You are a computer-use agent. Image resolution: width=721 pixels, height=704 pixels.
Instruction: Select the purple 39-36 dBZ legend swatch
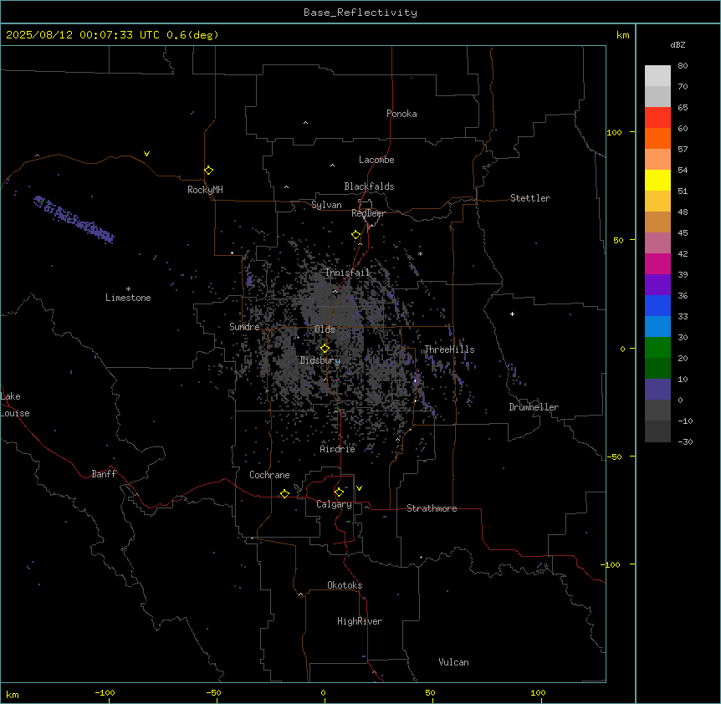[657, 285]
